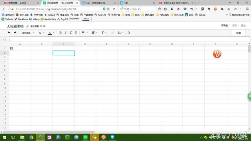Click the rename pencil icon beside title
251x141 pixels.
(x=27, y=26)
